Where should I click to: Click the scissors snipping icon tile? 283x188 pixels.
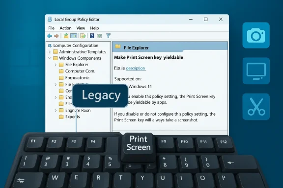point(256,107)
